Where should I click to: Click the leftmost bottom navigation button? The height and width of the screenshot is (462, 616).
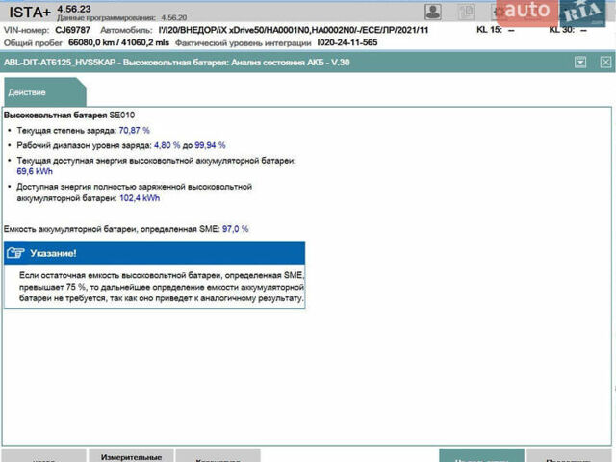[x=43, y=455]
